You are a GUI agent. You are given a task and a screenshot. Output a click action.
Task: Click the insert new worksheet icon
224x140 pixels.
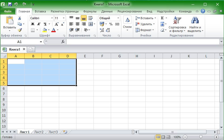[65, 132]
